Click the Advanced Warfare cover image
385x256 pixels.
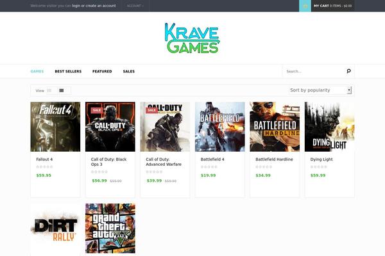pyautogui.click(x=165, y=127)
